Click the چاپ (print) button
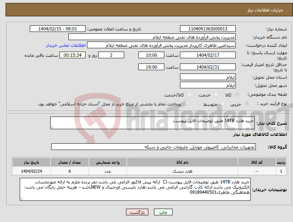293x222 pixels. tap(163, 212)
